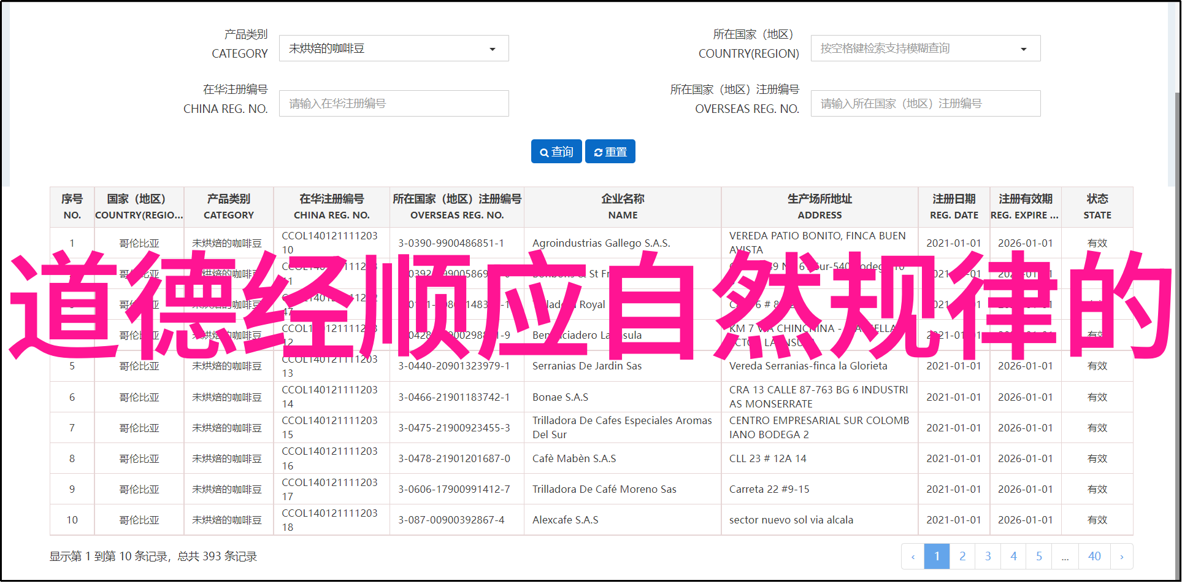1182x583 pixels.
Task: Click address Vereda Serranias-finca la Glorieta
Action: tap(808, 366)
